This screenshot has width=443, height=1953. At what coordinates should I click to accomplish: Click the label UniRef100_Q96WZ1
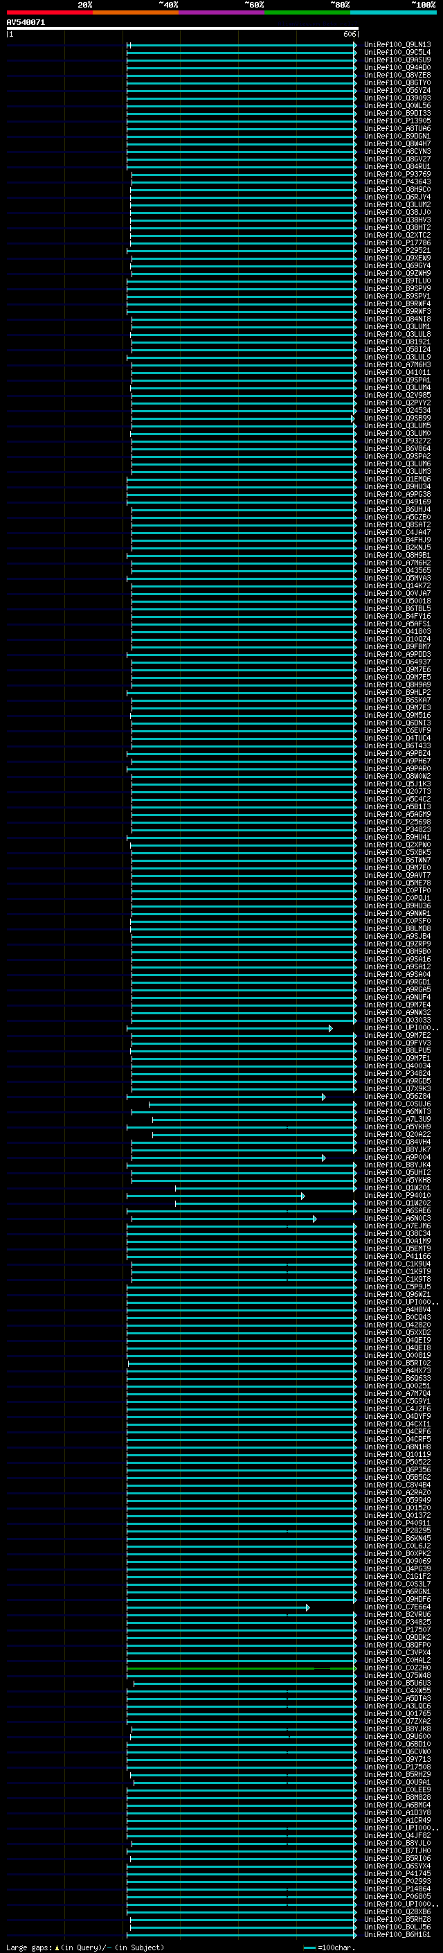click(x=397, y=1294)
